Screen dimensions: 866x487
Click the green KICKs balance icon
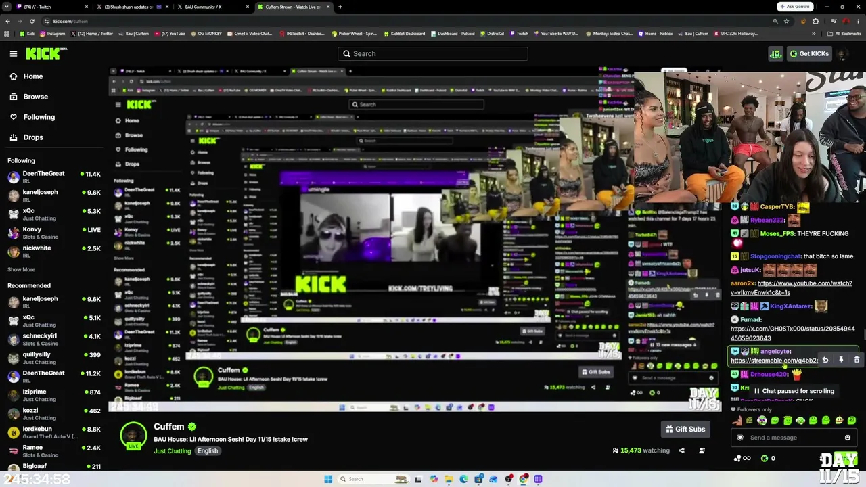[765, 458]
